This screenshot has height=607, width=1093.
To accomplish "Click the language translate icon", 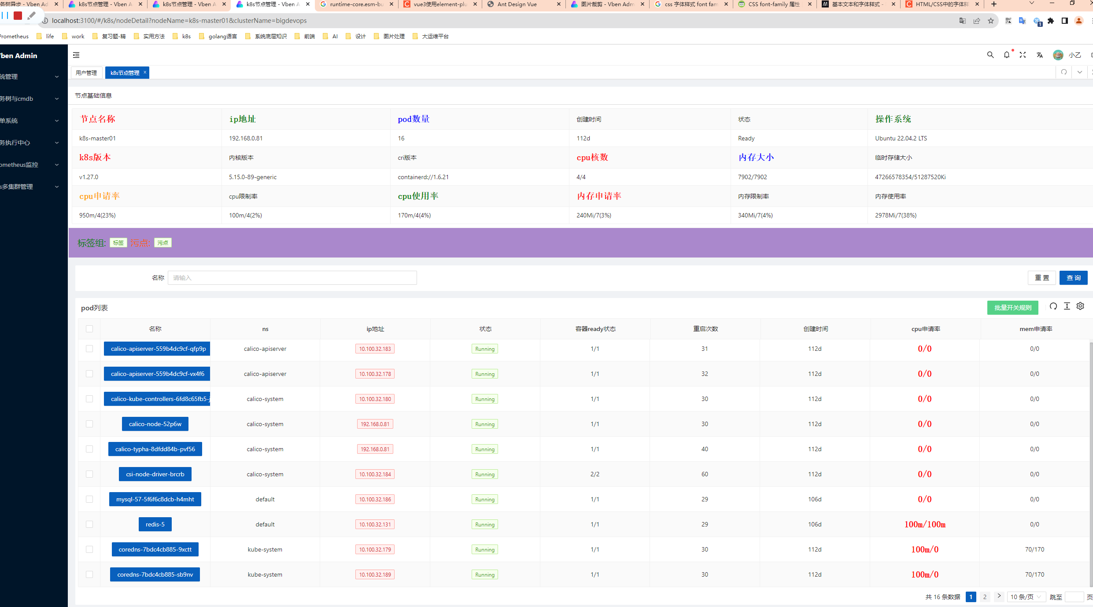I will point(1040,55).
